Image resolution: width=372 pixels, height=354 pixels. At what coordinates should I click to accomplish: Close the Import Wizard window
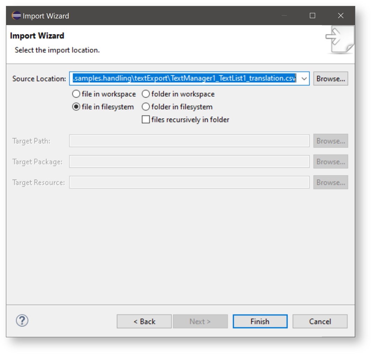click(x=341, y=16)
